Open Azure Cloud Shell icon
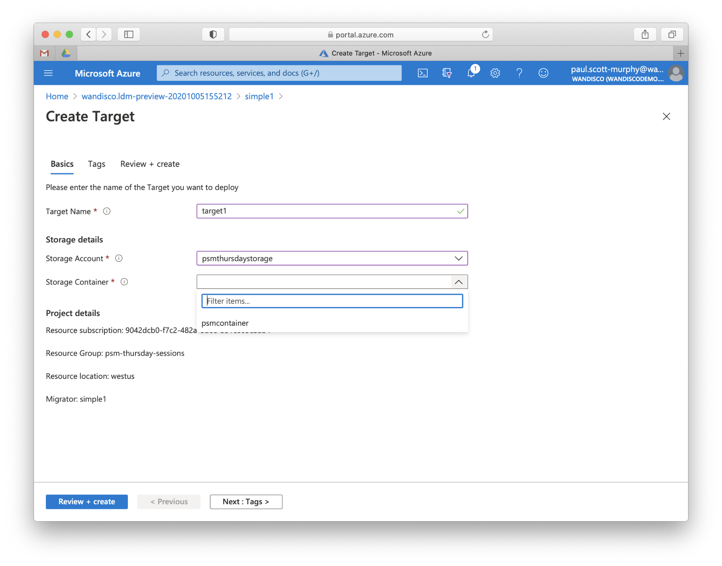This screenshot has height=566, width=722. tap(423, 73)
